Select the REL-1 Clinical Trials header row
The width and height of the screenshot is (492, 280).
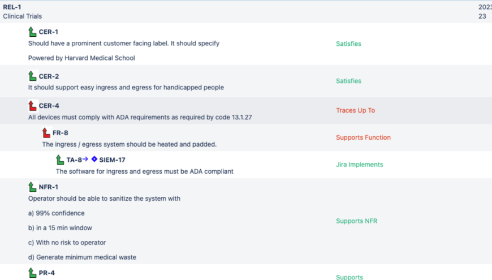pyautogui.click(x=23, y=11)
